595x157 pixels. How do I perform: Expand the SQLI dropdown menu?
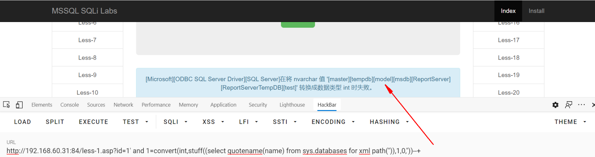pos(176,122)
